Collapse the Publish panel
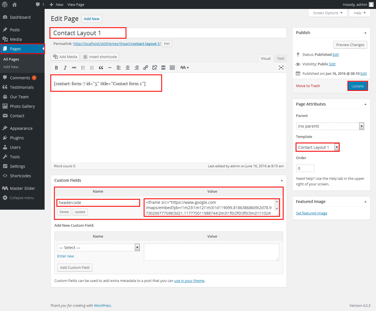 tap(365, 33)
